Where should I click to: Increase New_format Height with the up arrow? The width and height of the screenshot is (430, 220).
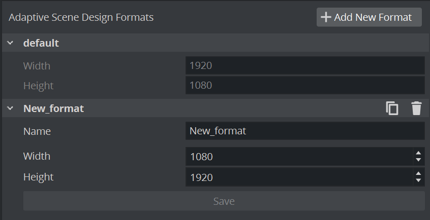pyautogui.click(x=418, y=174)
